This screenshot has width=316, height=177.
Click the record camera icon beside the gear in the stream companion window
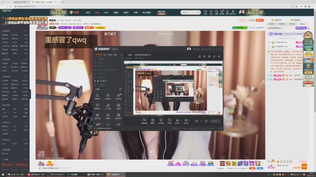point(196,121)
